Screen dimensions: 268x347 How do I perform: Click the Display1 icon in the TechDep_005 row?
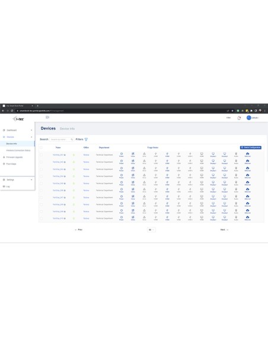[x=213, y=182]
